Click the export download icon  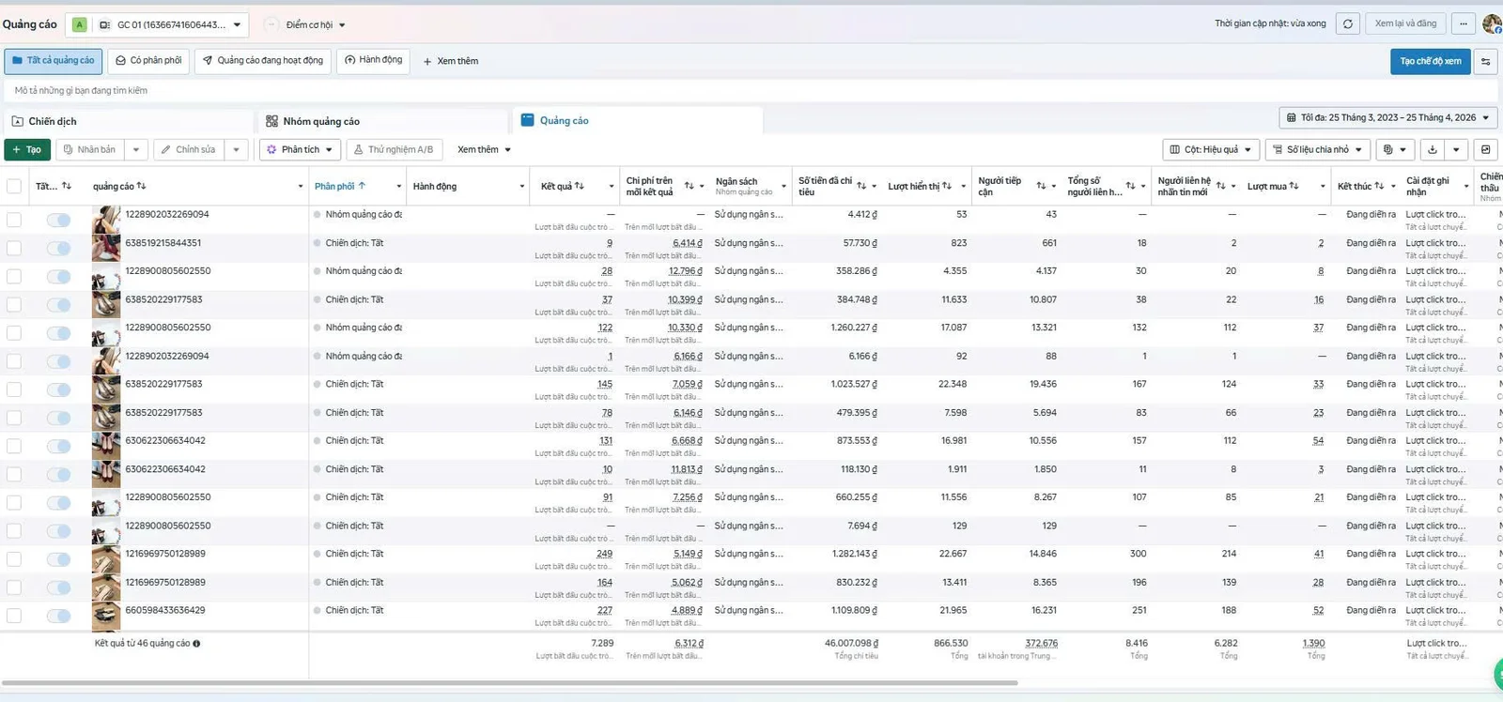(x=1433, y=149)
